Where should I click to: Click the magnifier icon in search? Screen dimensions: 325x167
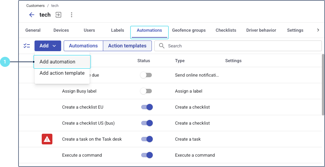(162, 46)
